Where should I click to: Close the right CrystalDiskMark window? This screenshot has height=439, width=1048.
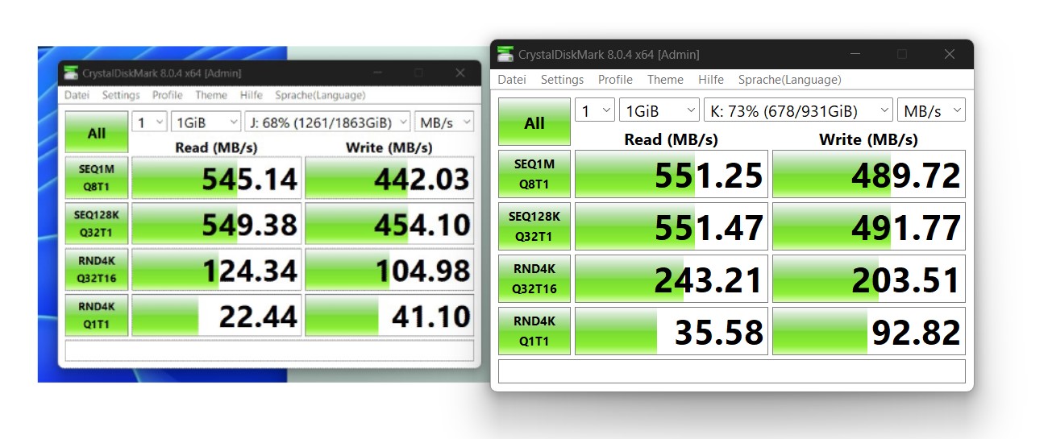tap(950, 54)
